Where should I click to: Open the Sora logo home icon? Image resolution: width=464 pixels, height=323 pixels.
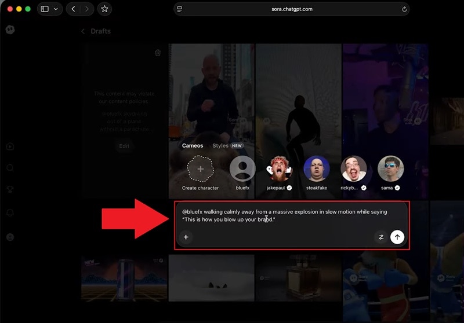click(10, 30)
